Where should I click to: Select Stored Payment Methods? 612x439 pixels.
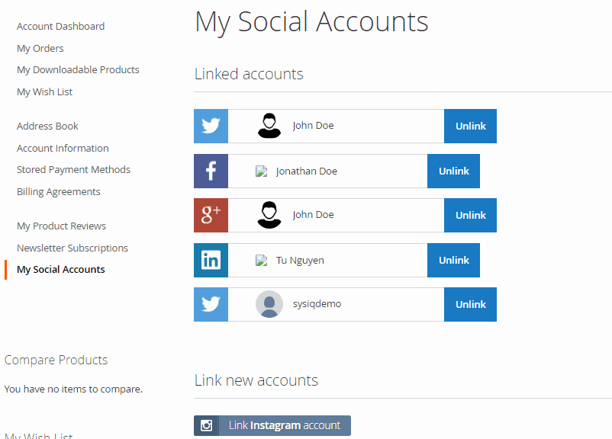[x=73, y=169]
